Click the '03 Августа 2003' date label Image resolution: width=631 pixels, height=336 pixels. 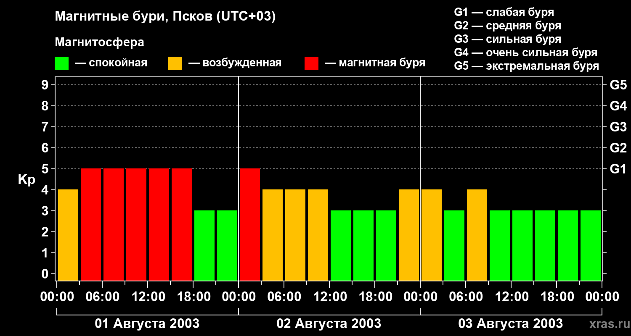[x=511, y=323]
